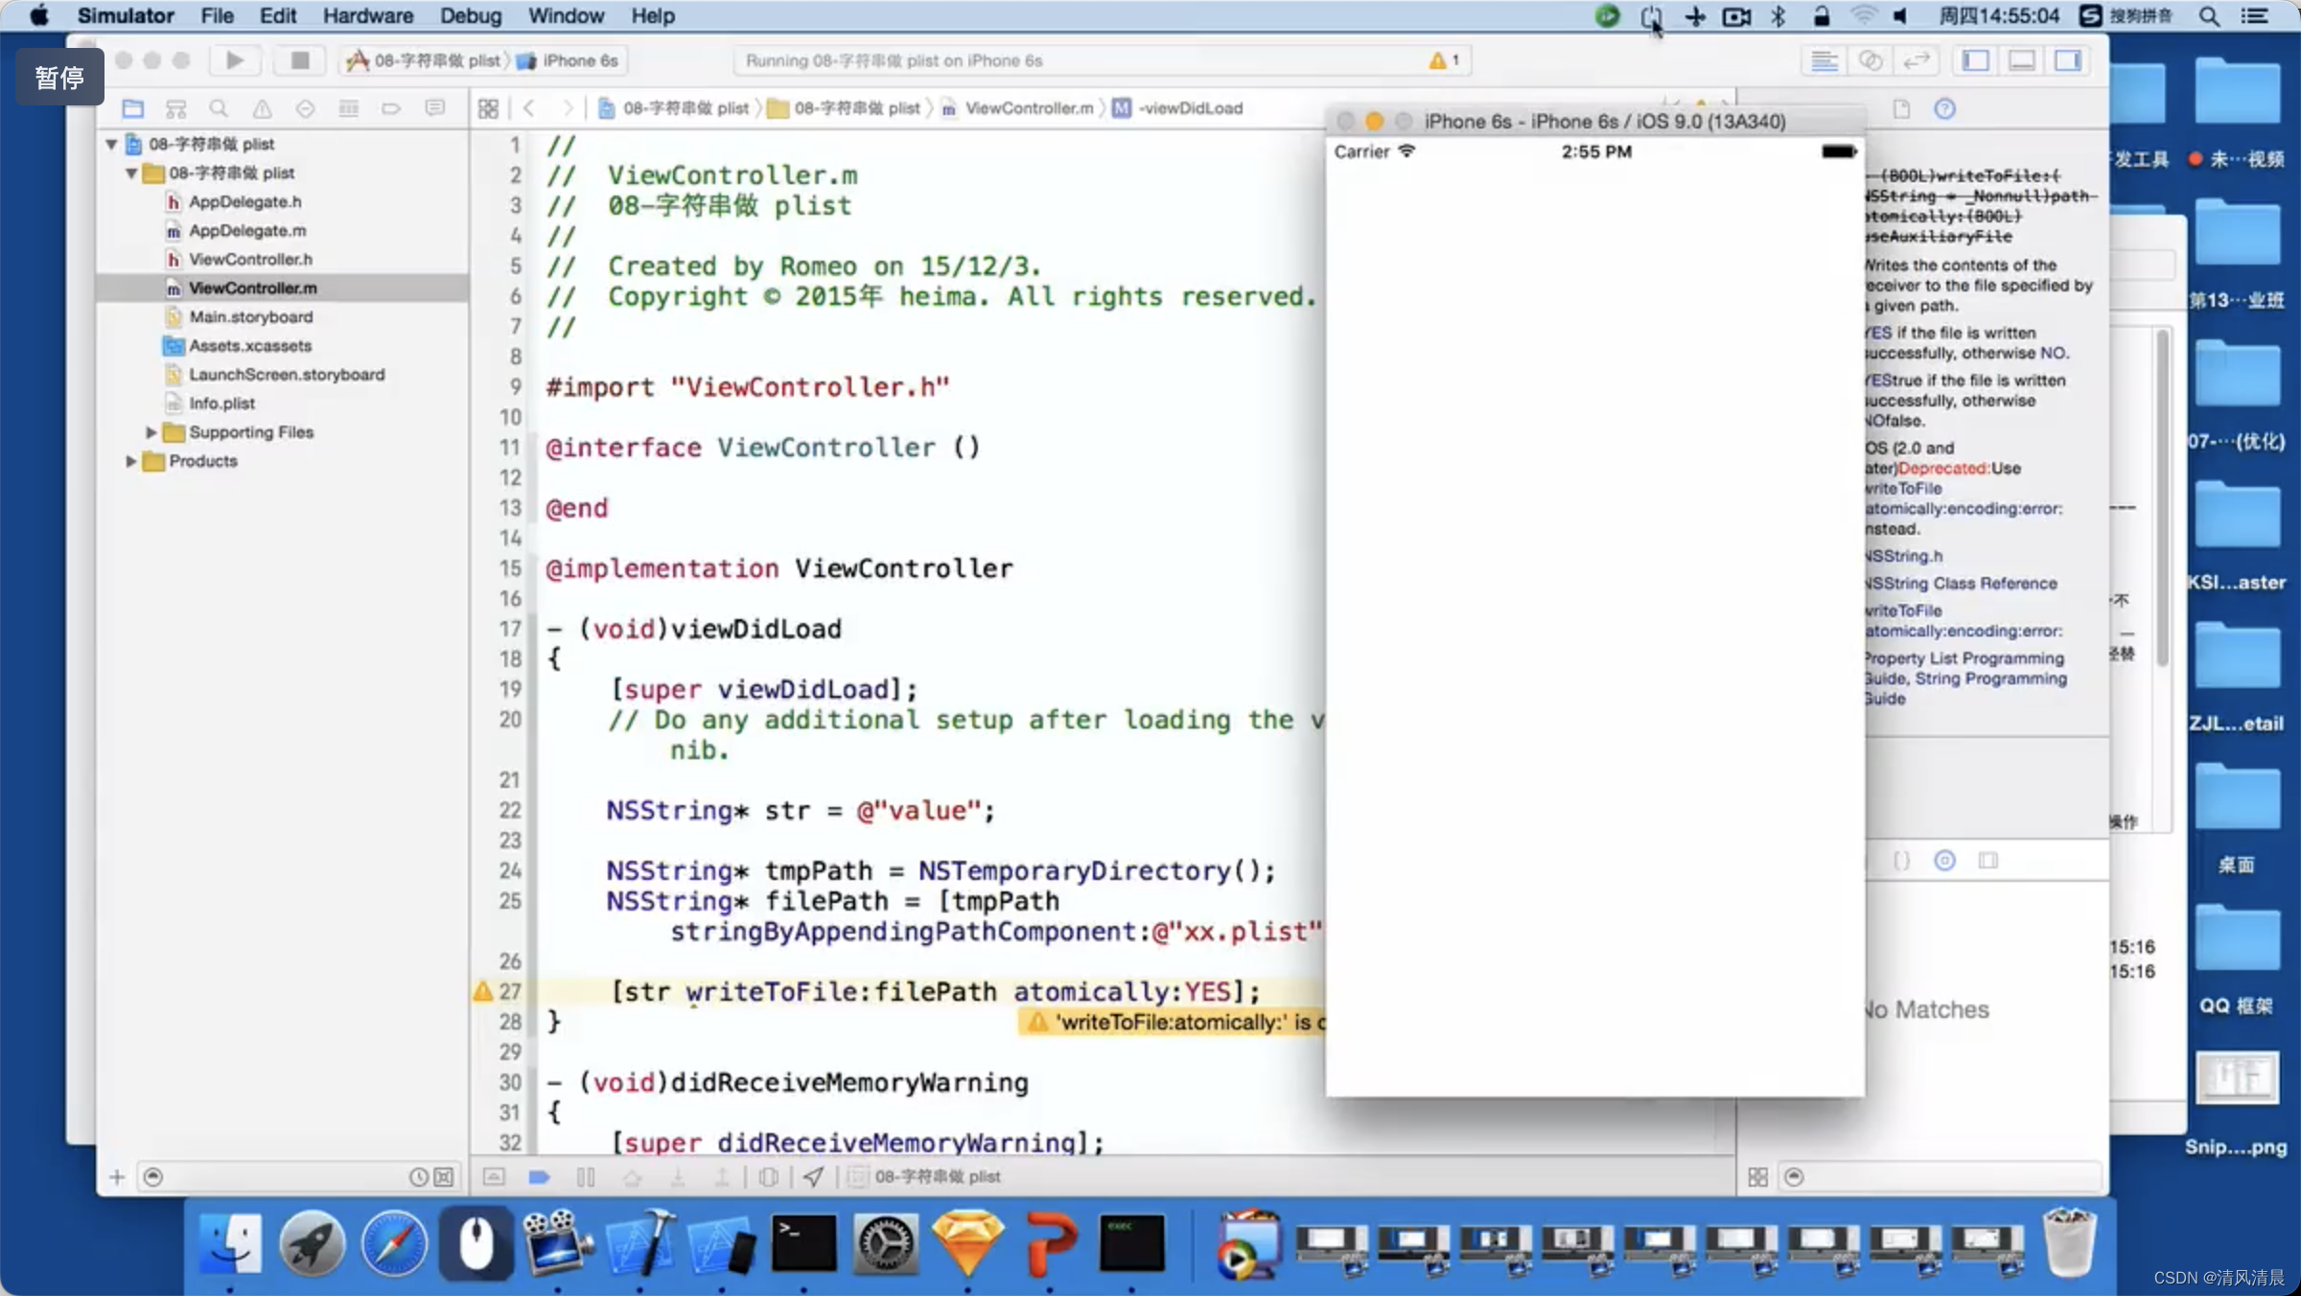Open the Debug menu
Screen dimensions: 2301x1296
471,16
